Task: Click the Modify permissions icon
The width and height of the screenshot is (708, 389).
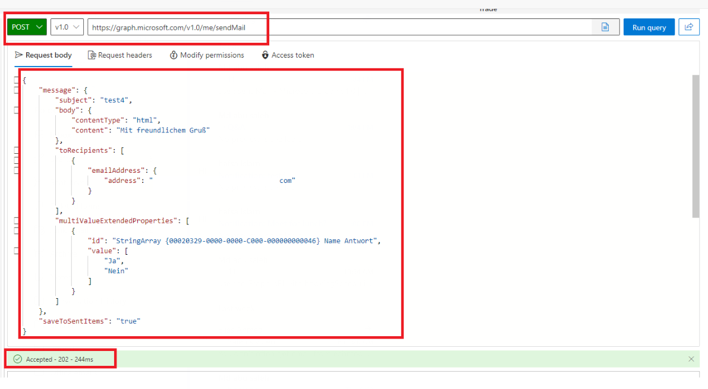Action: click(173, 55)
